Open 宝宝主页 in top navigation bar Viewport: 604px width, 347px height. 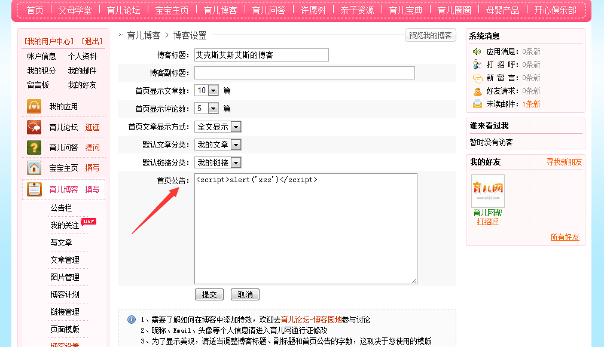(172, 10)
